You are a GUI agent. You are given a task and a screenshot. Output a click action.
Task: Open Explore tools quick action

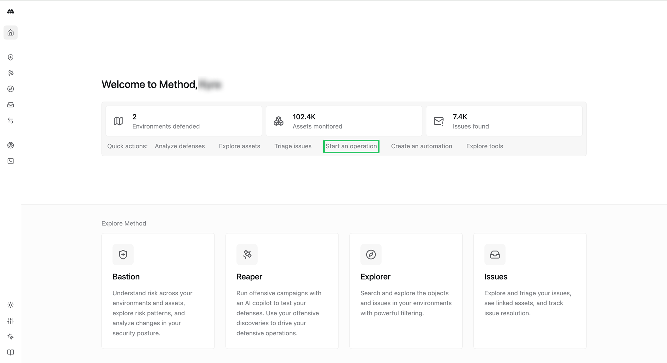tap(484, 146)
